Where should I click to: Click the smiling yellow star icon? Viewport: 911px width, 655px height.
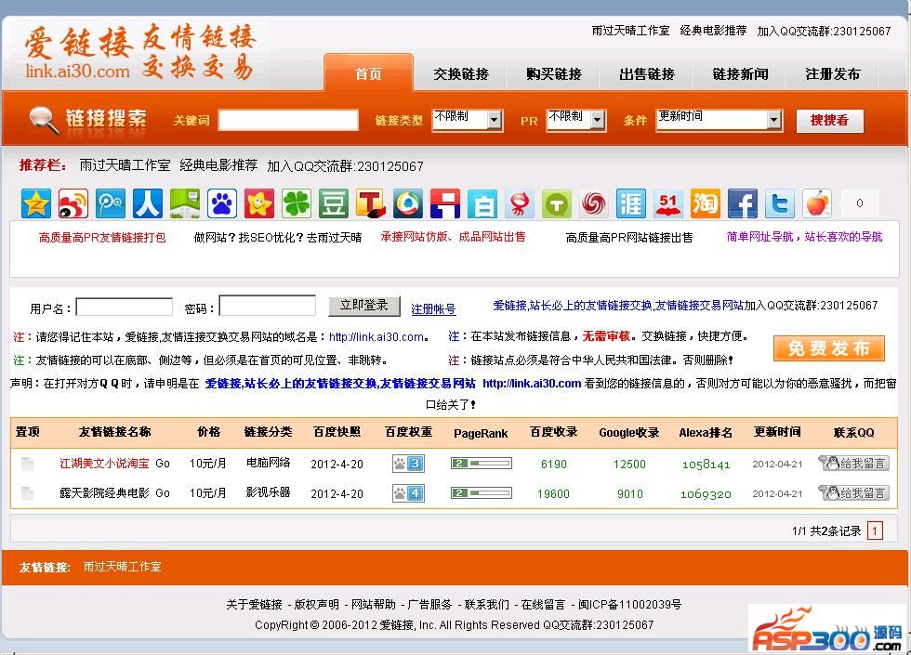click(x=259, y=203)
